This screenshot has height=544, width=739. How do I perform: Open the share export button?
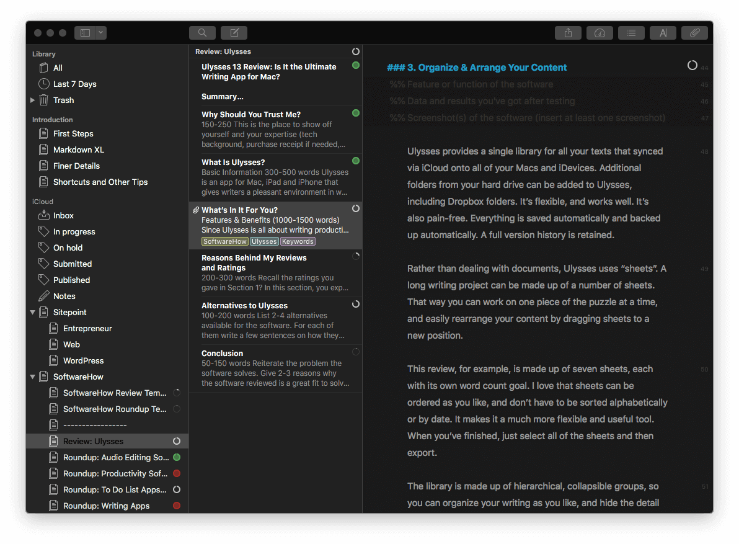(x=568, y=32)
